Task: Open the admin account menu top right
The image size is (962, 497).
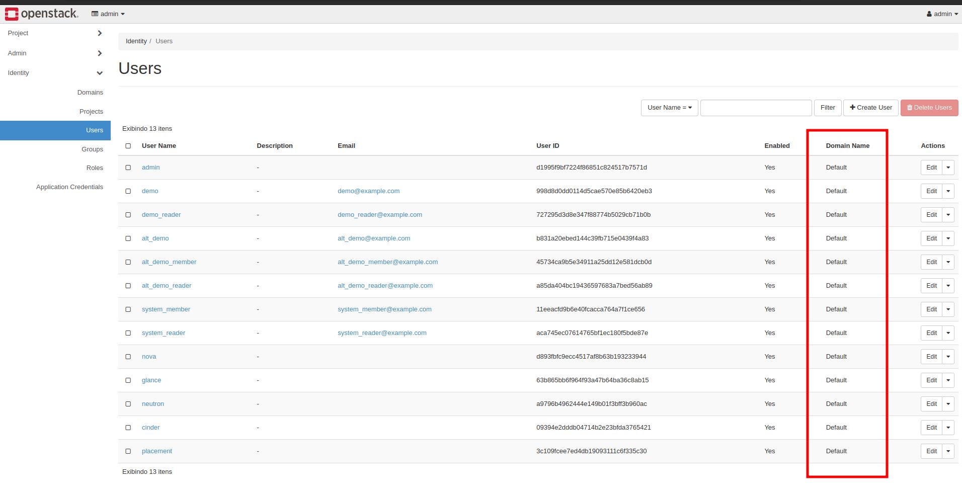Action: click(941, 14)
